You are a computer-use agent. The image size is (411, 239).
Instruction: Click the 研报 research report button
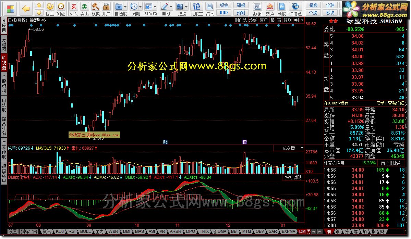pos(241,5)
